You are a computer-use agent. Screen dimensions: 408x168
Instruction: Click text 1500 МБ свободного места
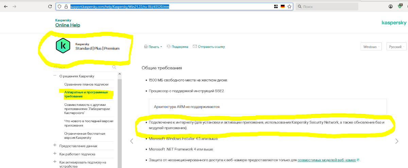point(188,80)
